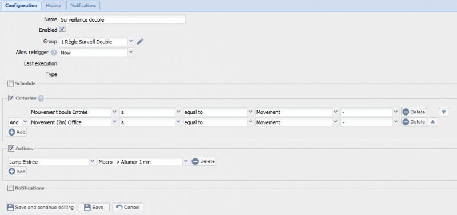
Task: Click the pencil icon to edit group
Action: tap(140, 42)
